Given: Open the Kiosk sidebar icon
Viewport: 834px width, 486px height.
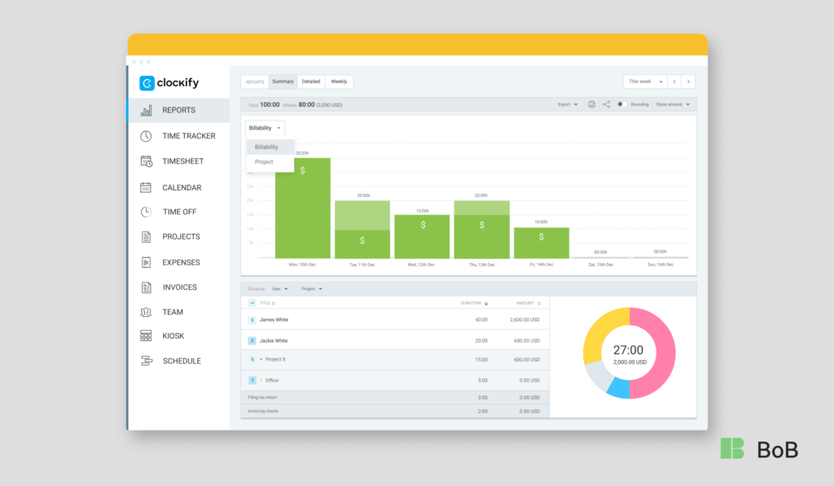Looking at the screenshot, I should [x=146, y=335].
